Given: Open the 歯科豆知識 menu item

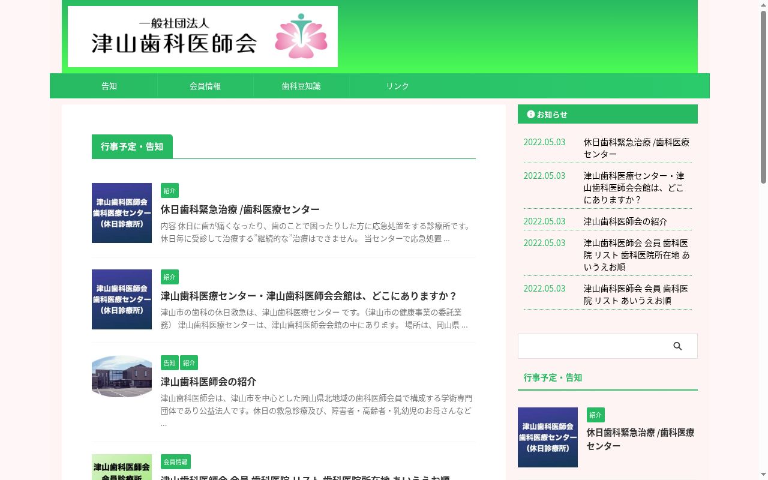Looking at the screenshot, I should click(x=301, y=86).
